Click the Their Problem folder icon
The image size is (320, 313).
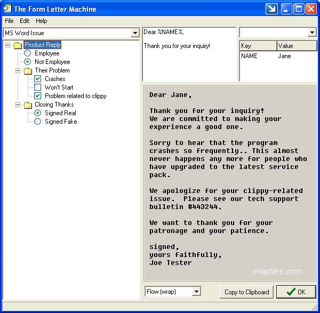[x=28, y=70]
